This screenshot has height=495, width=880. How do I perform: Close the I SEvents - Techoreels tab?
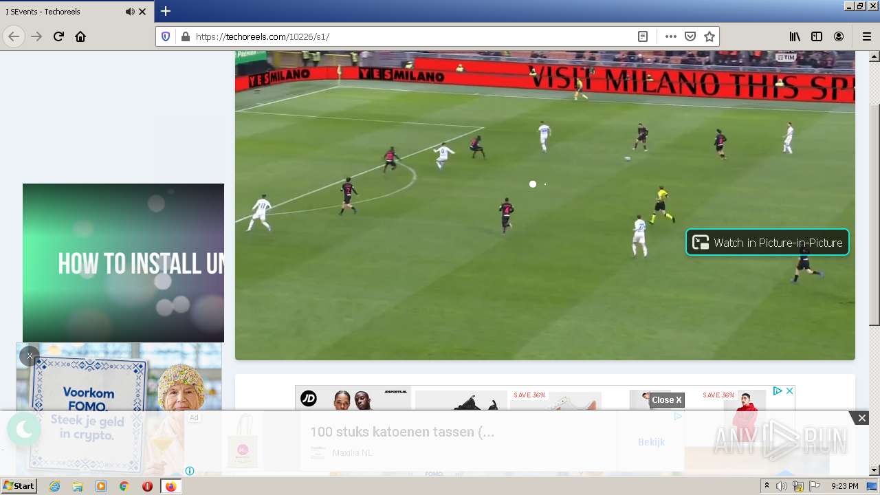pos(142,12)
